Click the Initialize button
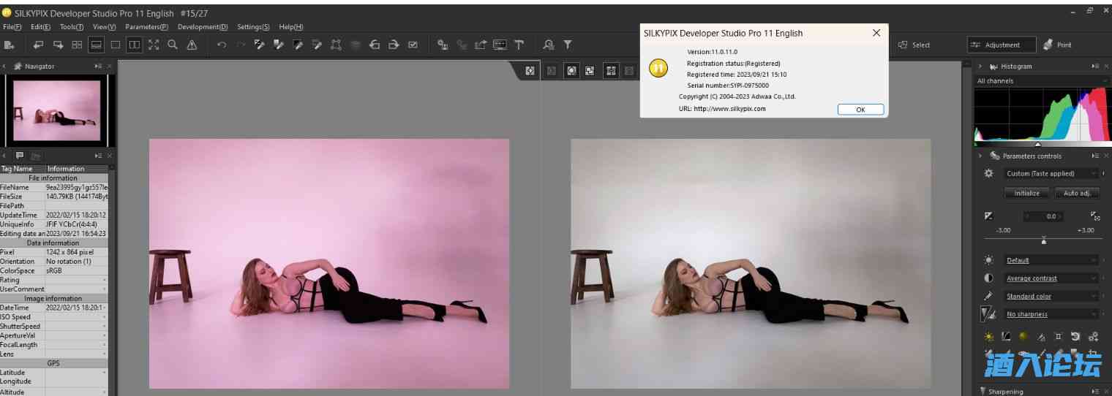The image size is (1112, 396). click(1027, 193)
